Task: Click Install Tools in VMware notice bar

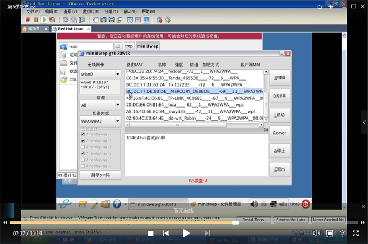Action: point(253,220)
